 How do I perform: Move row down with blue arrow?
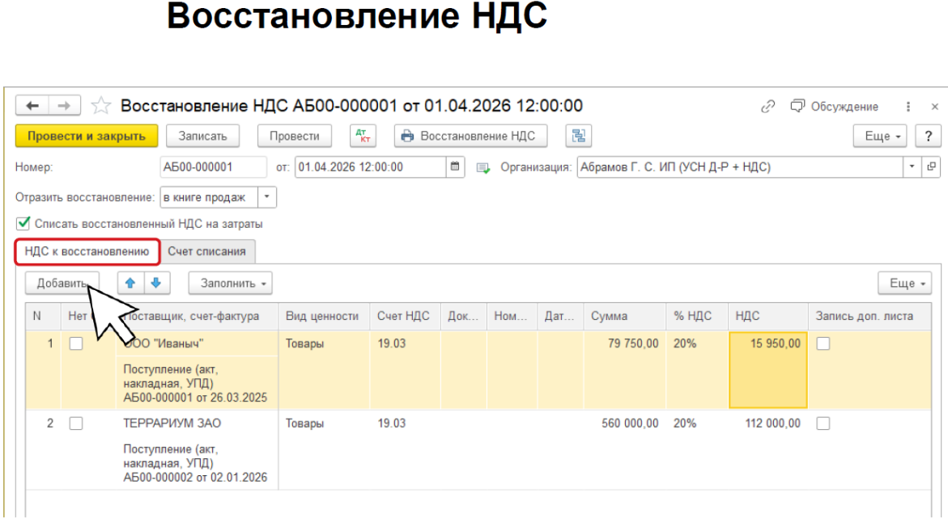[x=155, y=283]
